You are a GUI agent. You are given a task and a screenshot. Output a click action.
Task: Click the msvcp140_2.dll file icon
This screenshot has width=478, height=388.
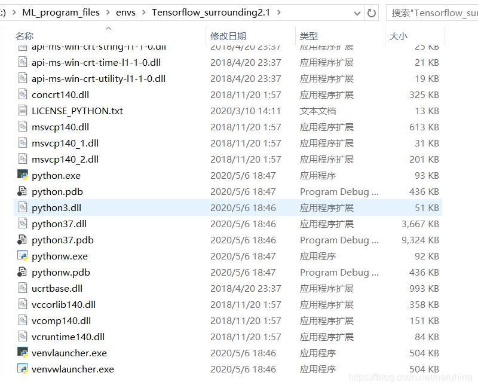click(x=23, y=159)
